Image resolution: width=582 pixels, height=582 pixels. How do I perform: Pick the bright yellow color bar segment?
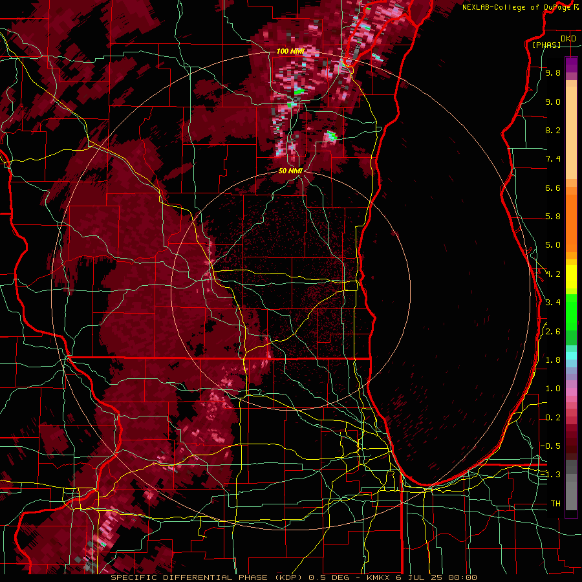tap(571, 277)
